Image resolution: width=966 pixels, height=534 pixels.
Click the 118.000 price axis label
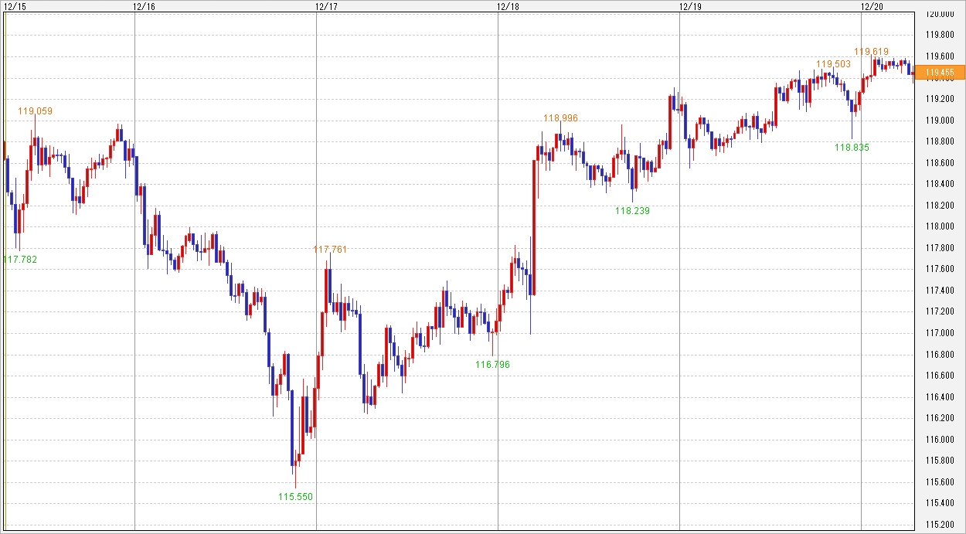pyautogui.click(x=939, y=226)
